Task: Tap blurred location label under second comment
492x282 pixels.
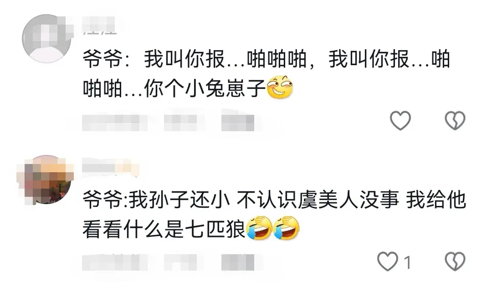Action: click(x=181, y=262)
